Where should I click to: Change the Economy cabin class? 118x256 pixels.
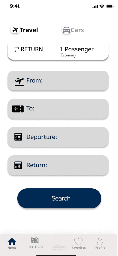pyautogui.click(x=68, y=55)
